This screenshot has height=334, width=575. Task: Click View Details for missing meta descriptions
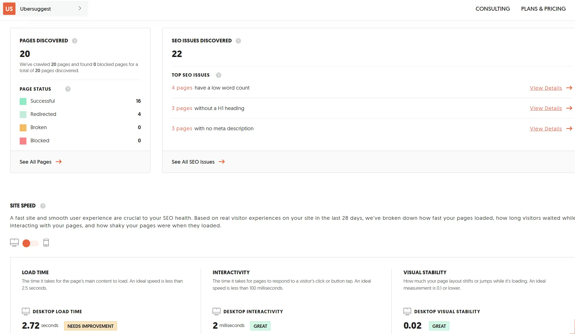pos(546,129)
